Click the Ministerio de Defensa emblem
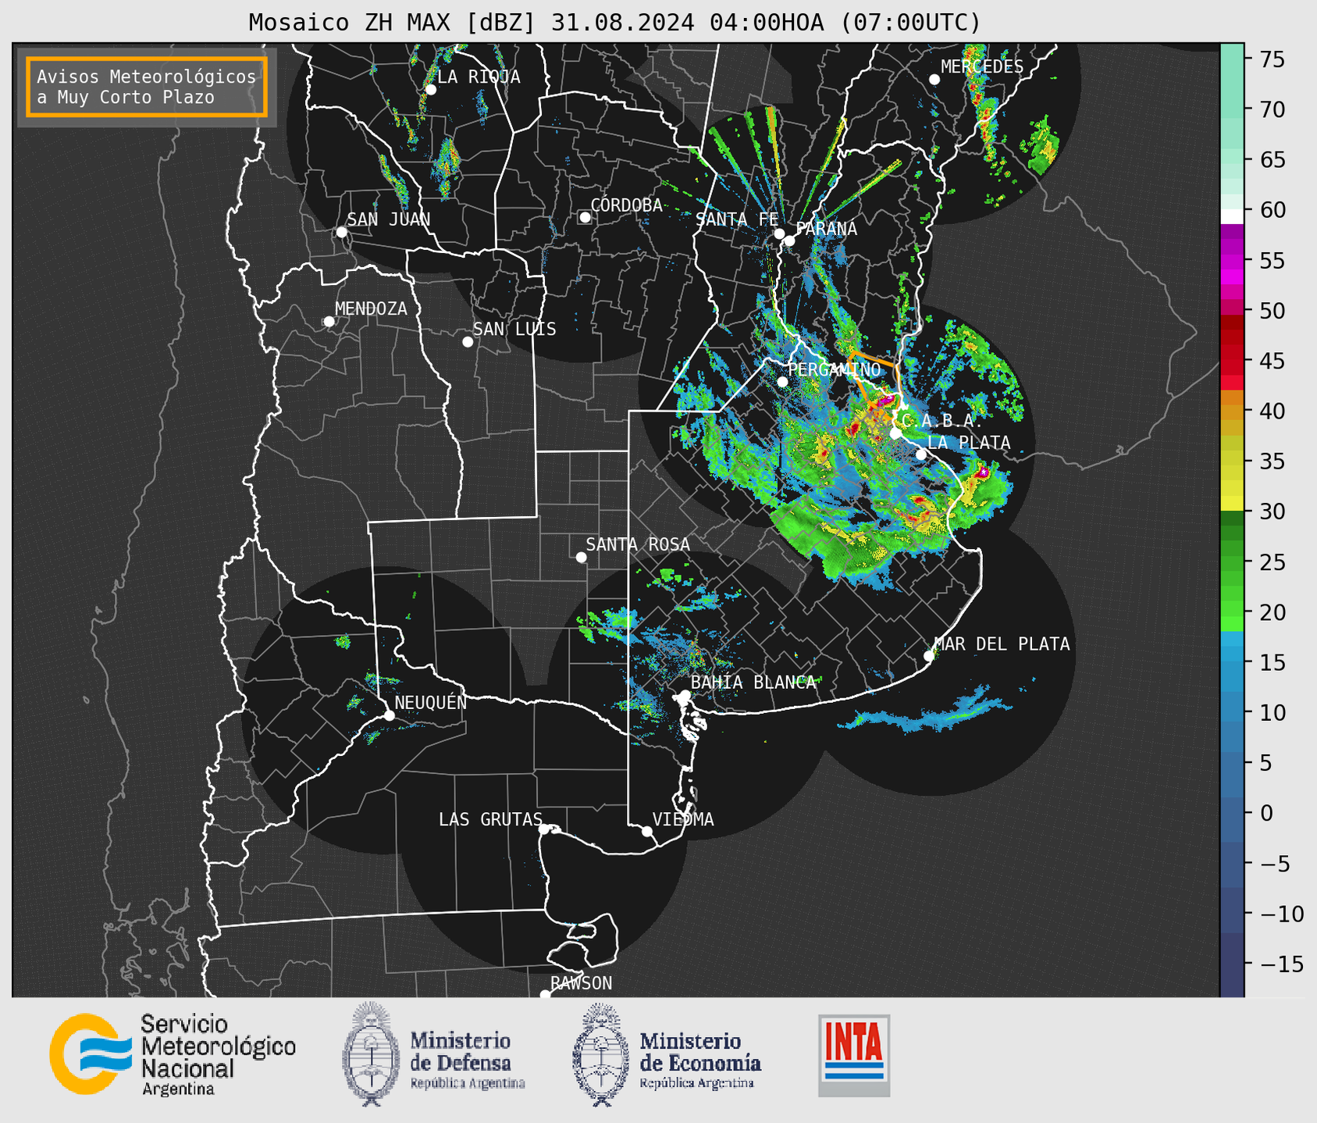The image size is (1317, 1123). 371,1054
